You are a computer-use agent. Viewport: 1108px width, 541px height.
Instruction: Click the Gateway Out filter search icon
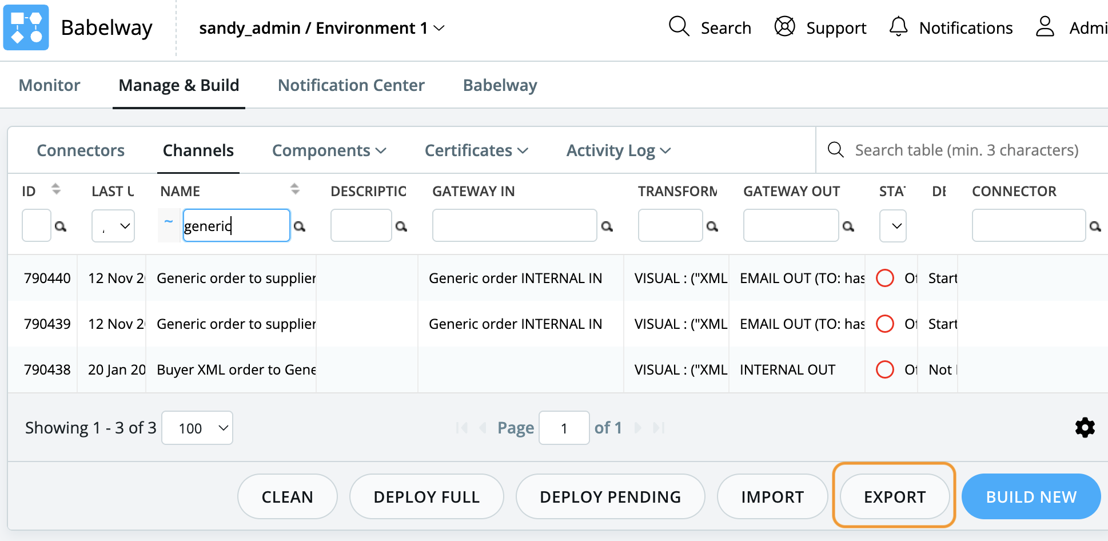[x=848, y=226]
